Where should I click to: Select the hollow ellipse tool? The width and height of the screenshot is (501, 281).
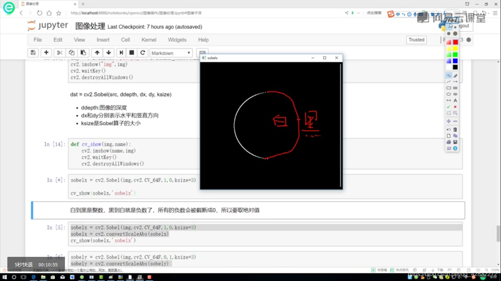449,94
